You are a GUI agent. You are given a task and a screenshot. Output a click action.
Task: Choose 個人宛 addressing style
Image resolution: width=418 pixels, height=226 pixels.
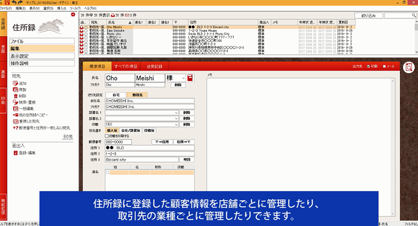click(x=112, y=131)
